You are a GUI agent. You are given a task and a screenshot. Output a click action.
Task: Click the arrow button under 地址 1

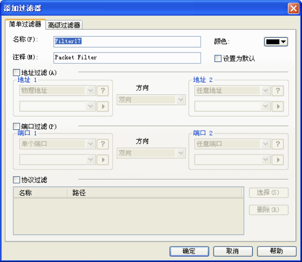click(103, 106)
